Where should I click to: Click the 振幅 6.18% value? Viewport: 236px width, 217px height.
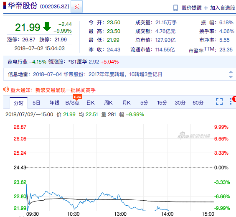226,23
